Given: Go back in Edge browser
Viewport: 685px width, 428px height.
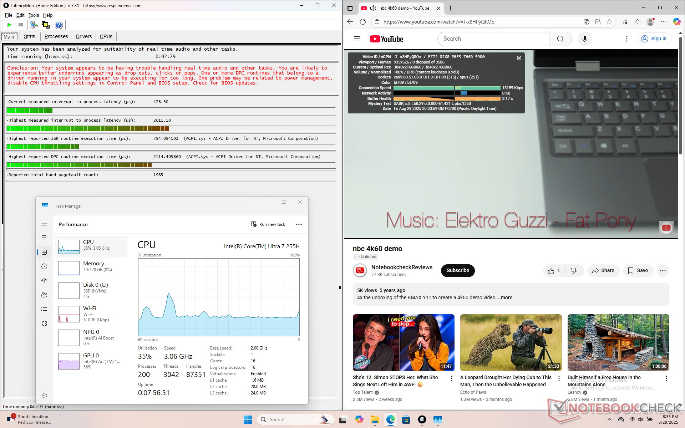Looking at the screenshot, I should point(350,22).
